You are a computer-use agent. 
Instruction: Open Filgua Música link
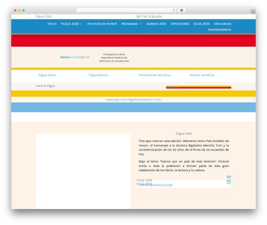(x=98, y=75)
